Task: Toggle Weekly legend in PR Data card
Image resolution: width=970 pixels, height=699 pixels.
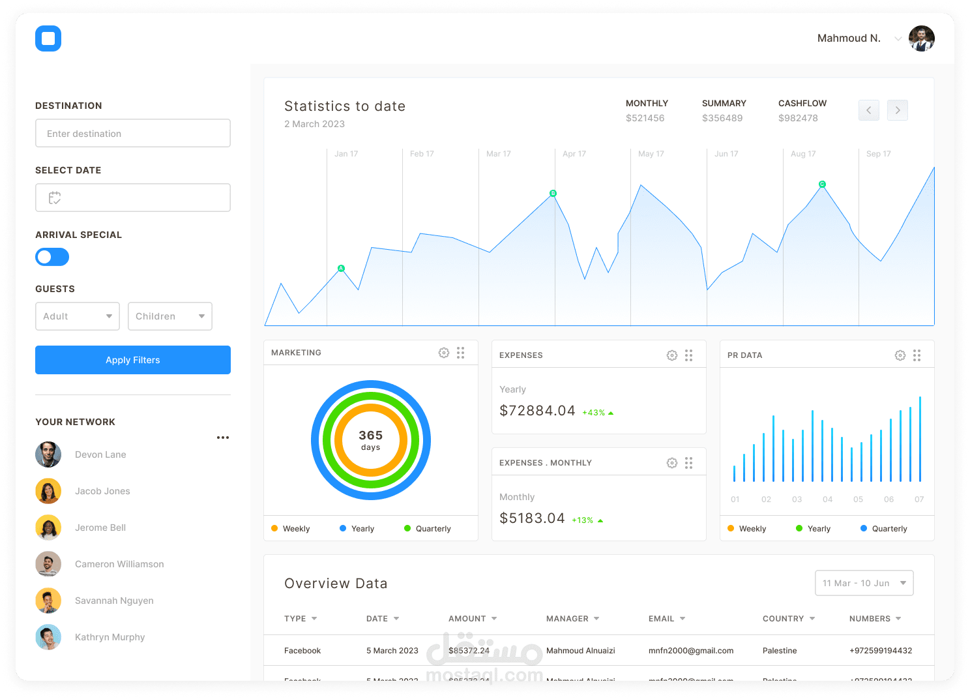Action: click(747, 529)
